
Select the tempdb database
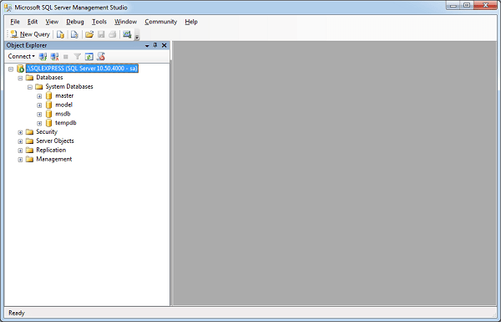pos(65,123)
